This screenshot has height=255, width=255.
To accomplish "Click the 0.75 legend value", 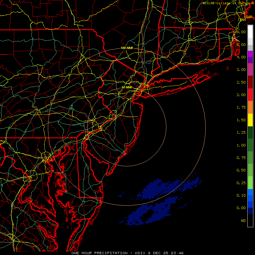I will pyautogui.click(x=241, y=158).
